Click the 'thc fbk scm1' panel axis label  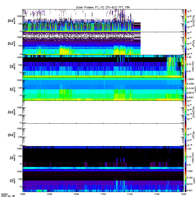(13, 181)
